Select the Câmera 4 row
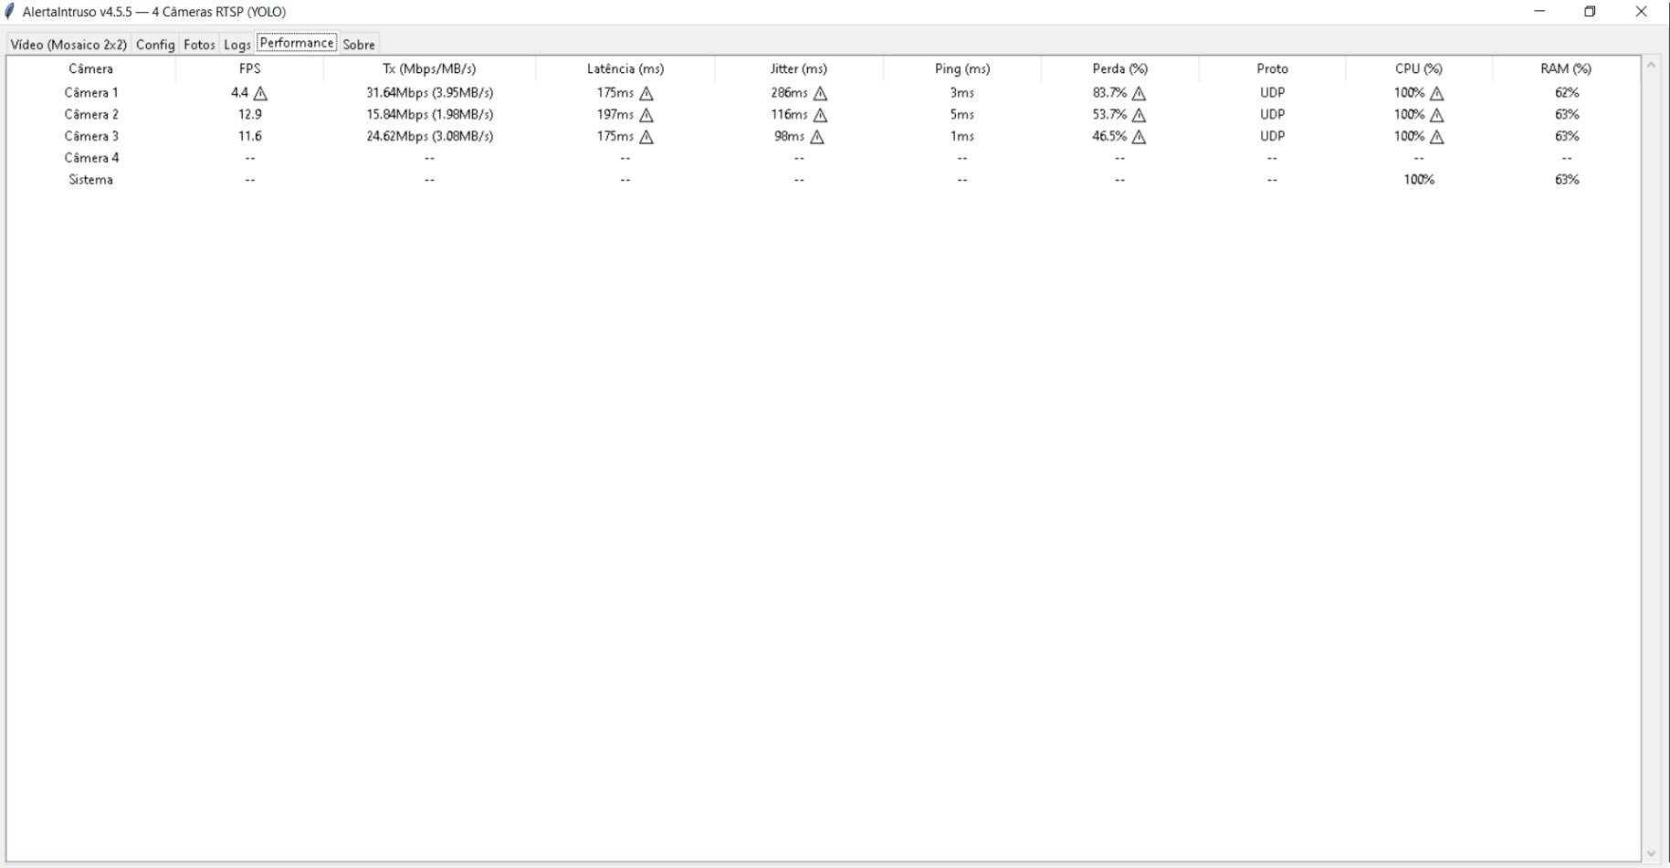 [x=91, y=158]
